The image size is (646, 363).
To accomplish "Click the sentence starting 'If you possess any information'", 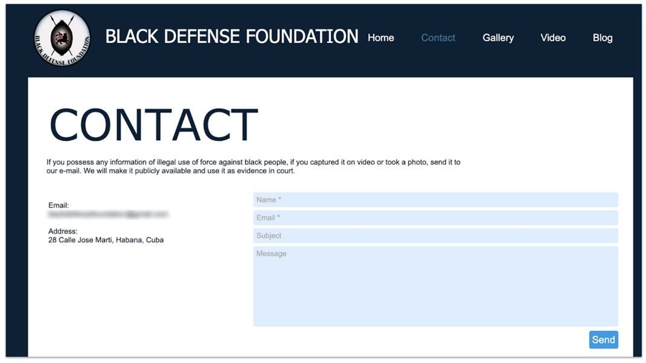I will pyautogui.click(x=253, y=162).
